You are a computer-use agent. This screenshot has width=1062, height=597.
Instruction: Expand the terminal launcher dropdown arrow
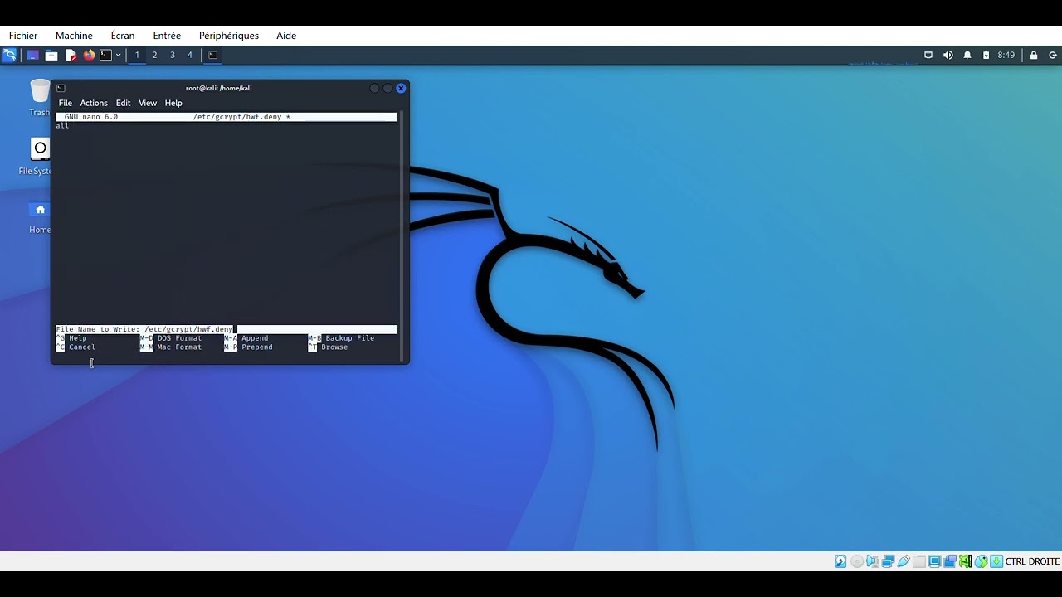pyautogui.click(x=119, y=55)
